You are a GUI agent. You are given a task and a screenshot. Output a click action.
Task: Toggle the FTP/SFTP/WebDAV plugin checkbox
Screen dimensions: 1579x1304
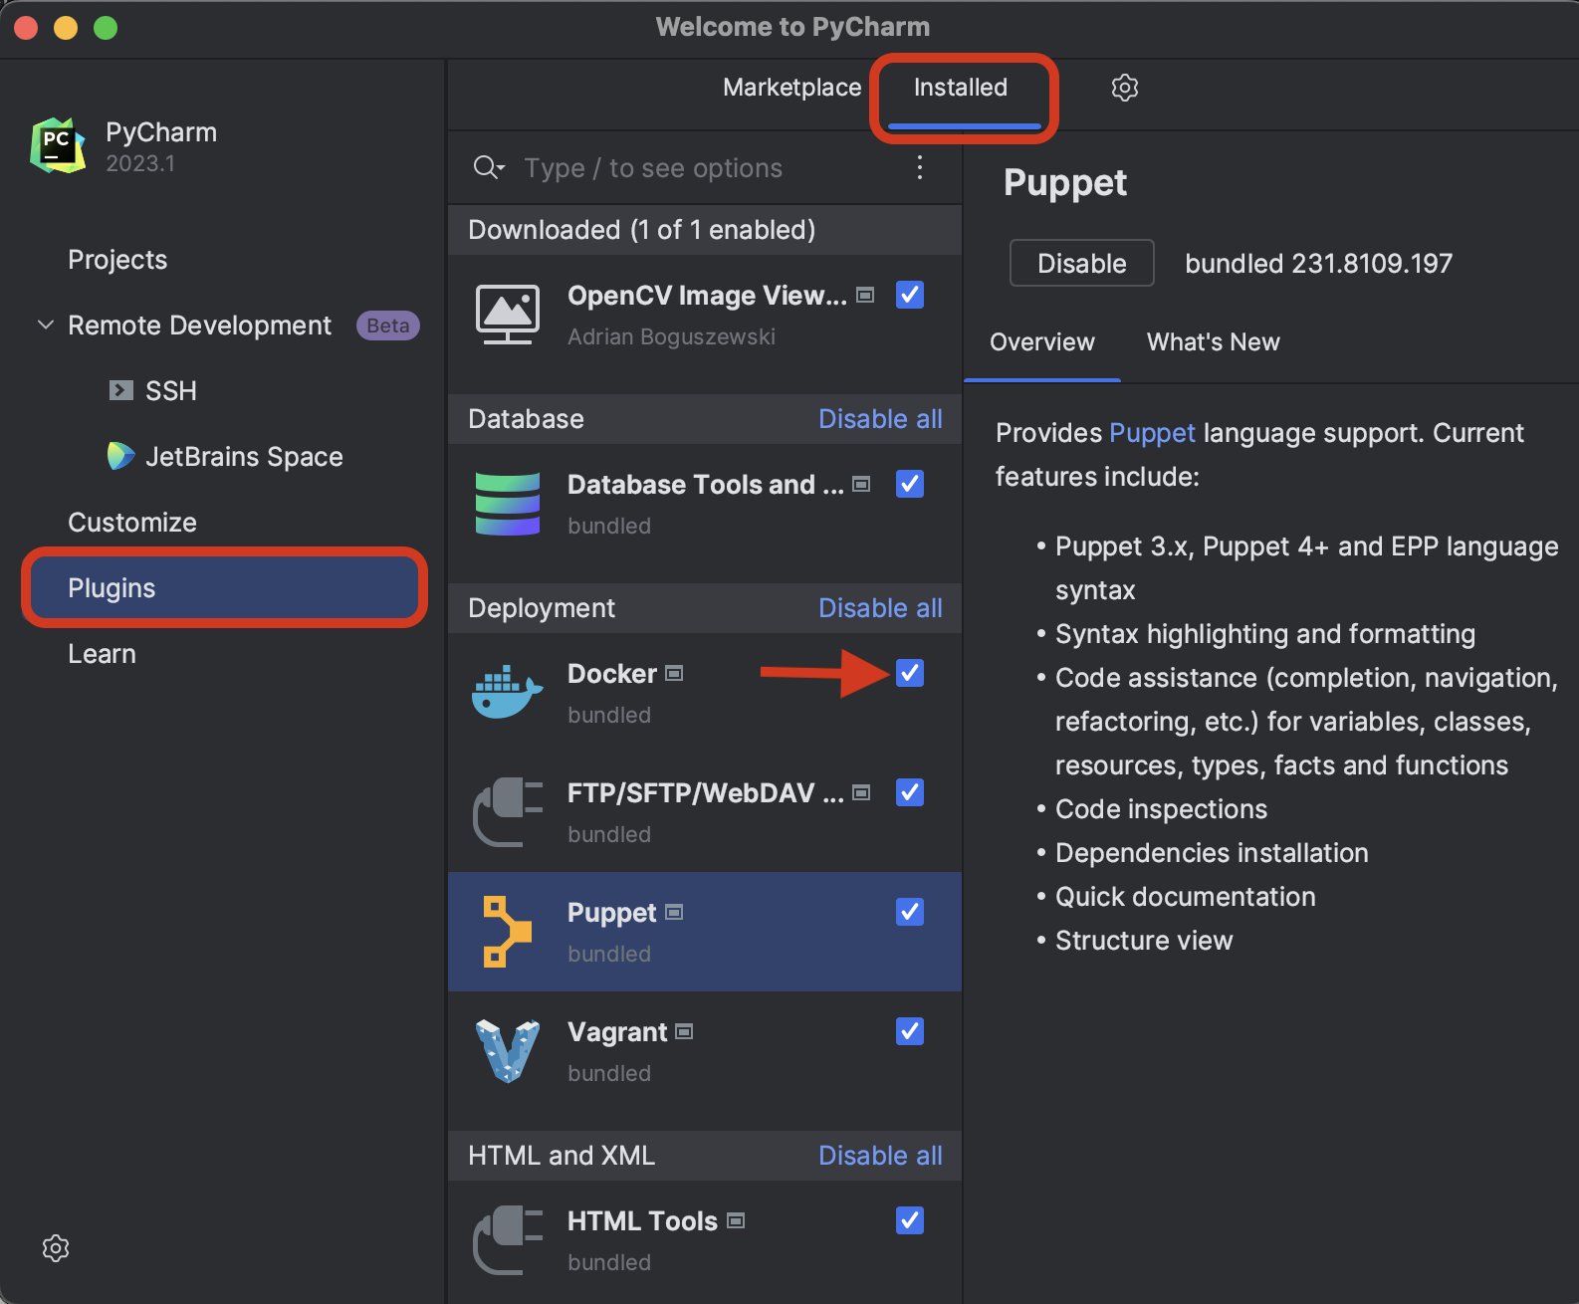coord(910,792)
